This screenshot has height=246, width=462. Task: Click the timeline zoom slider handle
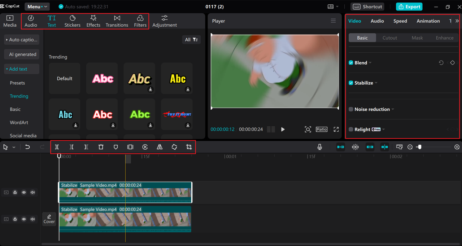point(419,147)
